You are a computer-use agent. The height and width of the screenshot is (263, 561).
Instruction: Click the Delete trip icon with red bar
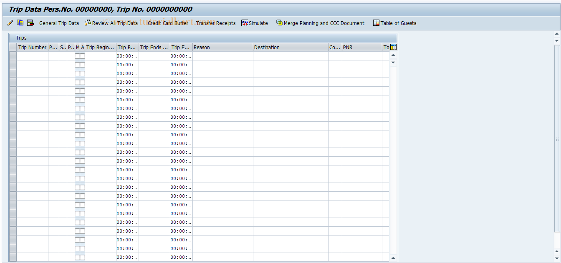point(30,23)
